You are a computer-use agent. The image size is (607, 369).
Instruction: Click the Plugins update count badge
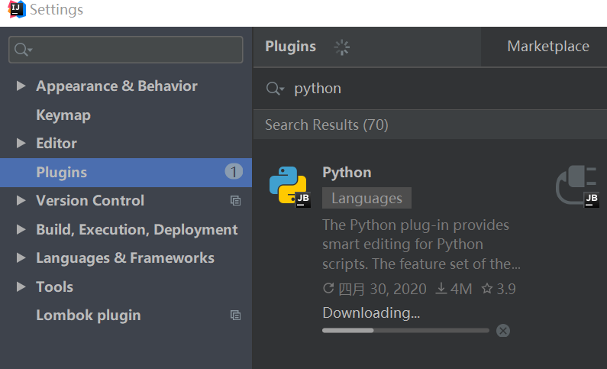coord(234,172)
